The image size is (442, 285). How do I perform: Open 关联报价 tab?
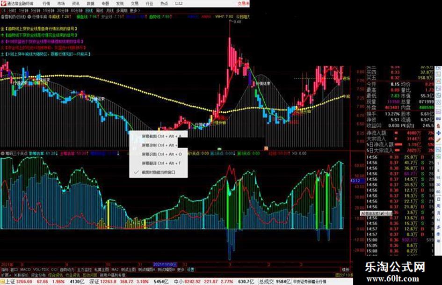click(x=21, y=275)
